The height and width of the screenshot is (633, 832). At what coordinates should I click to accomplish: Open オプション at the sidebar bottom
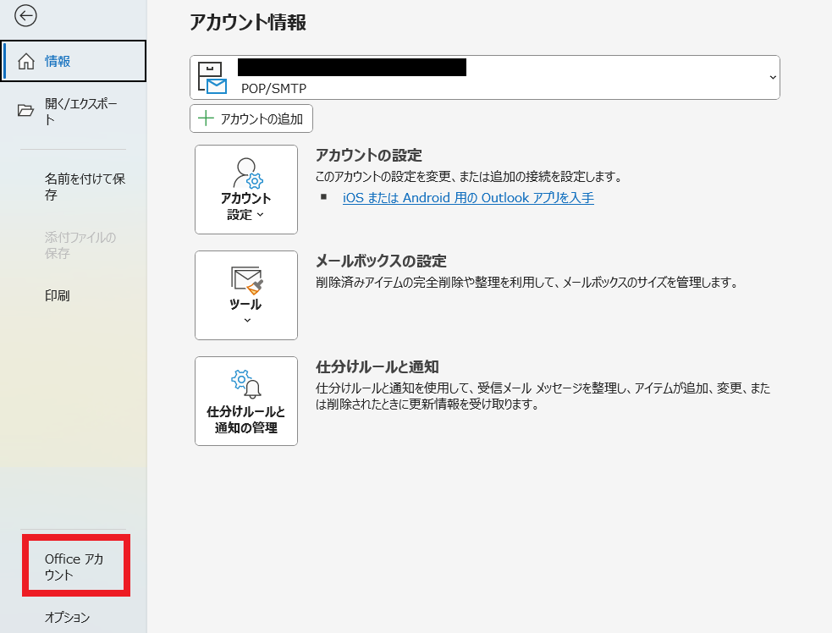(x=67, y=618)
